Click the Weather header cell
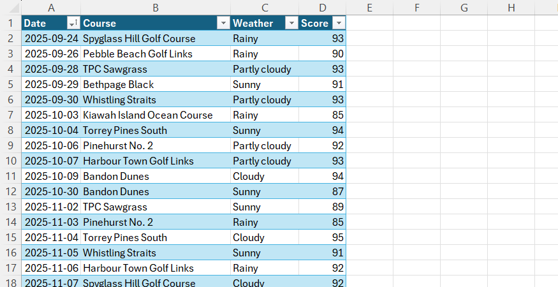 point(265,23)
